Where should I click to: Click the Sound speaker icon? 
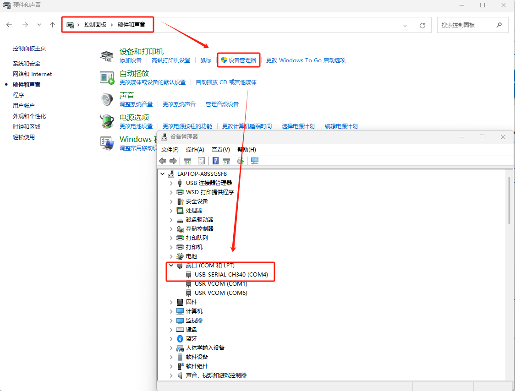point(107,99)
